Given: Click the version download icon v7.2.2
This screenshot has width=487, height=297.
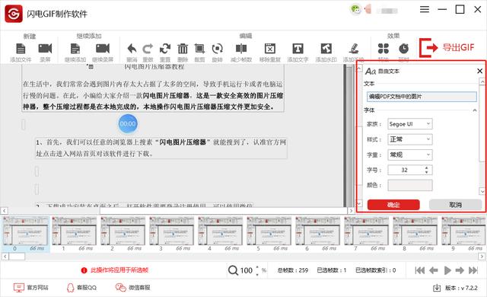Looking at the screenshot, I should [x=437, y=288].
